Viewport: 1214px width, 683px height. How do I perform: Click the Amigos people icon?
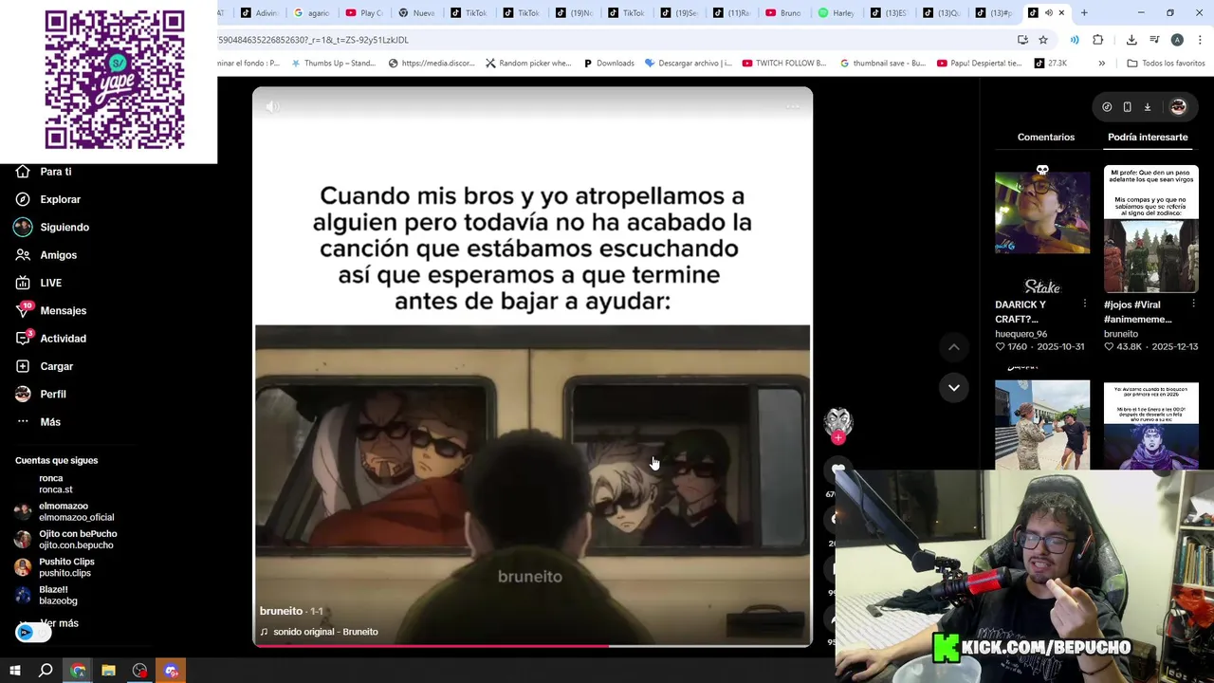(23, 255)
